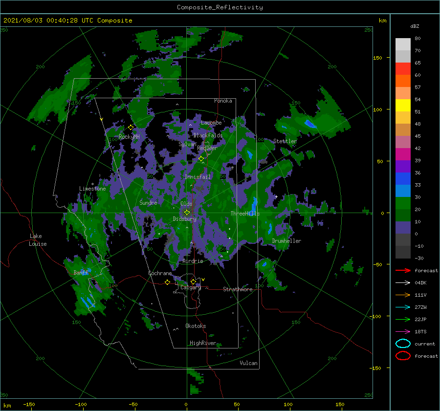Click the 18TS legend label
Image resolution: width=440 pixels, height=411 pixels.
tap(420, 332)
